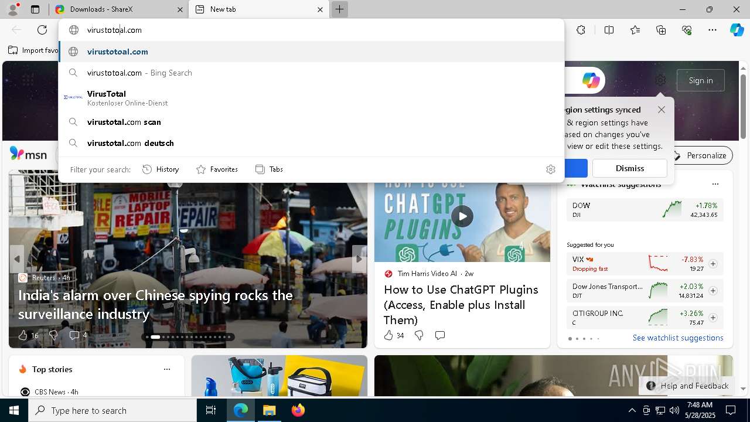Comment on the ChatGPT Plugins article
This screenshot has height=422, width=750.
click(440, 335)
